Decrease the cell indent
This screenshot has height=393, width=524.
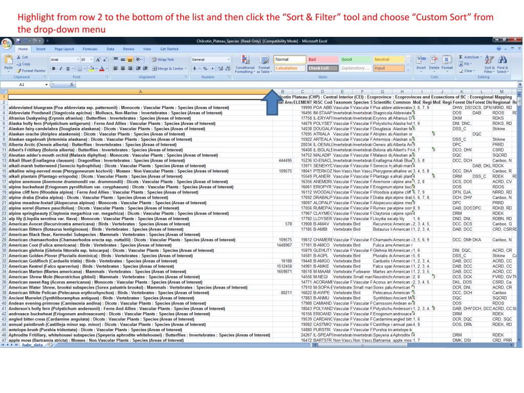tap(138, 69)
